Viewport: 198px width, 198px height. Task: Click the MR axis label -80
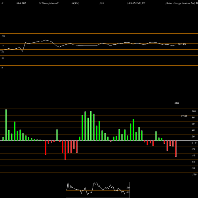pyautogui.click(x=193, y=168)
